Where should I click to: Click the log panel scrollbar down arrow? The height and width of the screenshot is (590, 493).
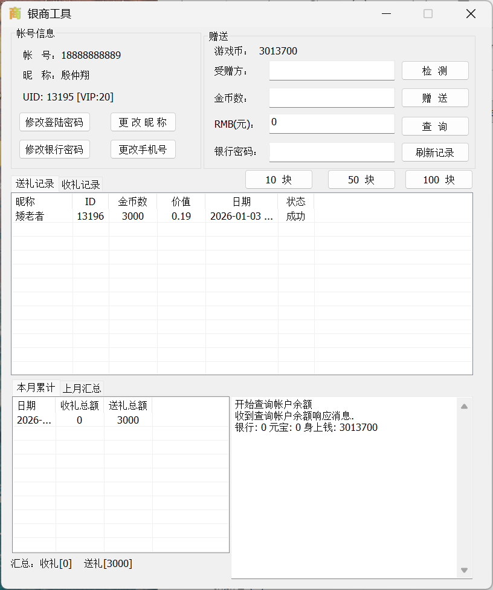click(x=465, y=569)
